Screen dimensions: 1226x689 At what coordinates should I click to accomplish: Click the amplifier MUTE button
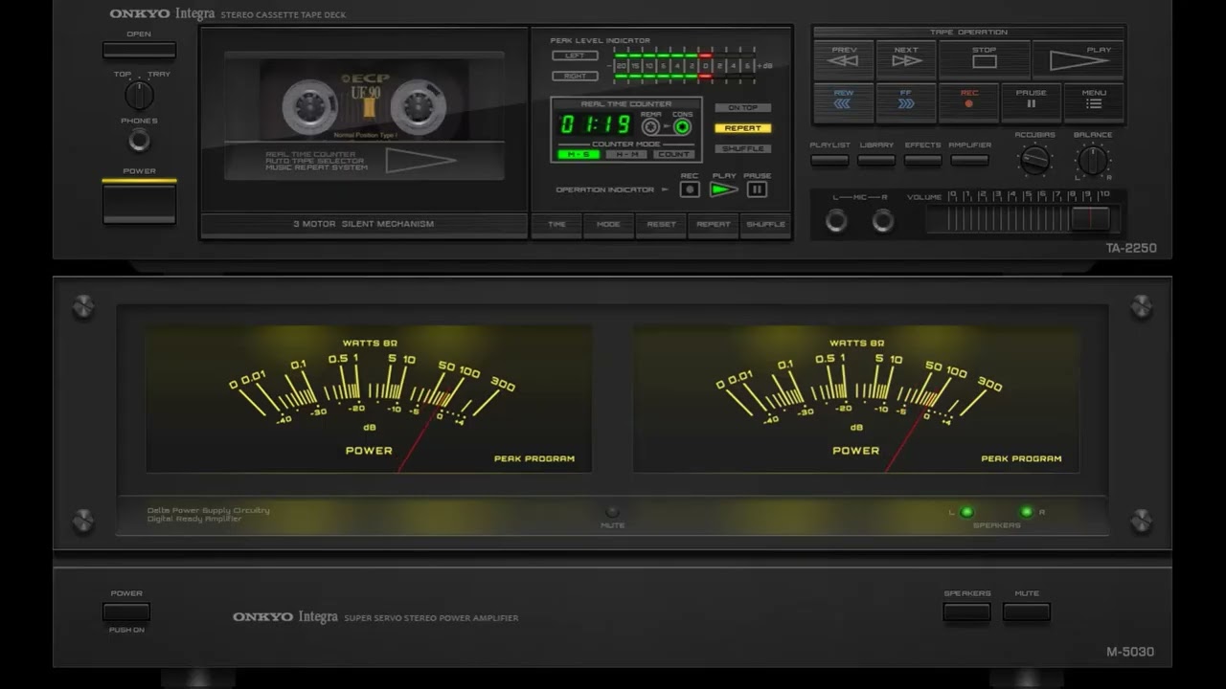click(x=1027, y=612)
